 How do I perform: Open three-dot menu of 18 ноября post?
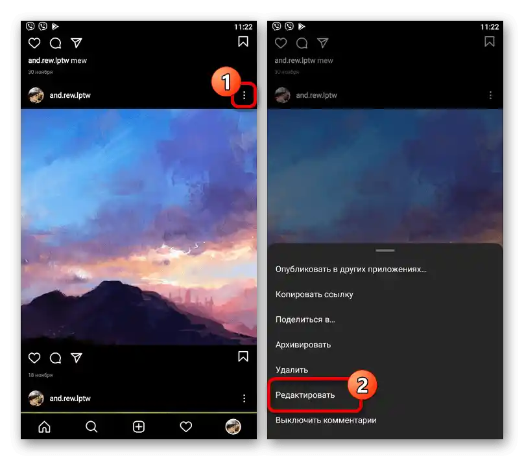click(x=244, y=398)
